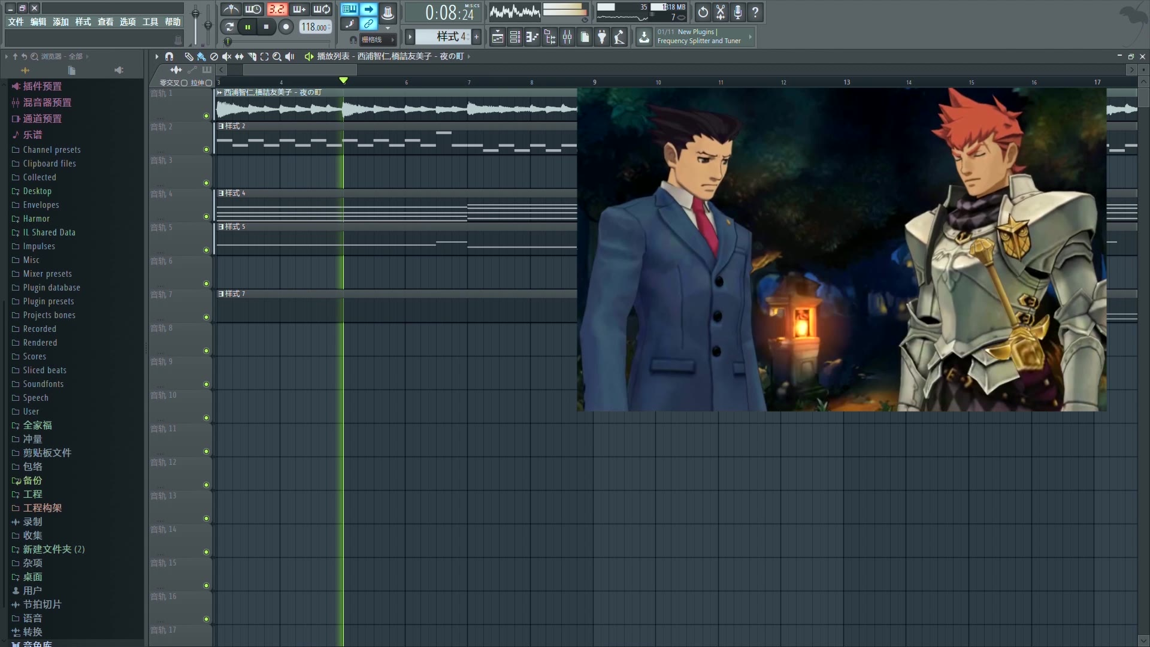The height and width of the screenshot is (647, 1150).
Task: Expand the Channel presets folder
Action: click(52, 150)
